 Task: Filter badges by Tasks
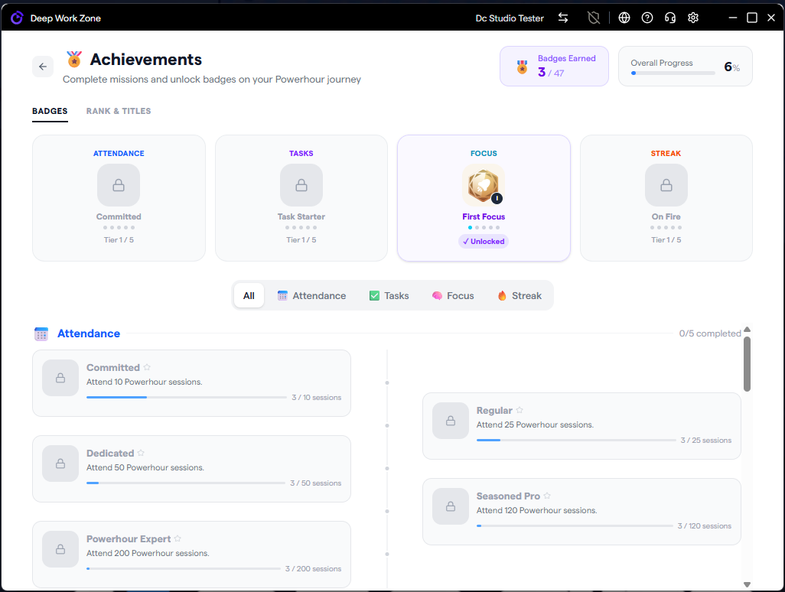[x=389, y=296]
